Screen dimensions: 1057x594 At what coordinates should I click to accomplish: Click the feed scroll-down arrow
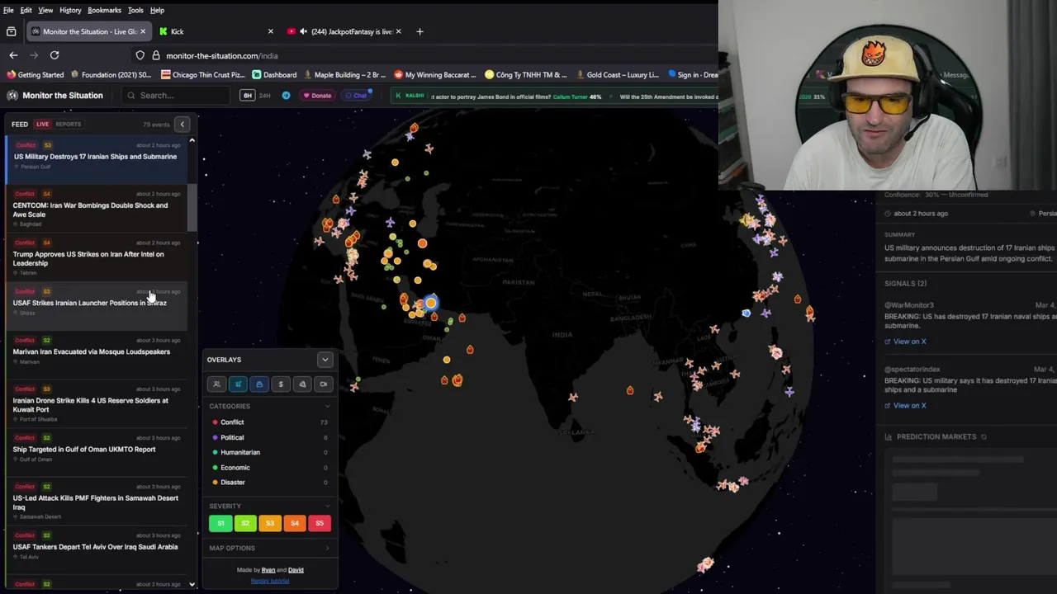click(x=192, y=585)
